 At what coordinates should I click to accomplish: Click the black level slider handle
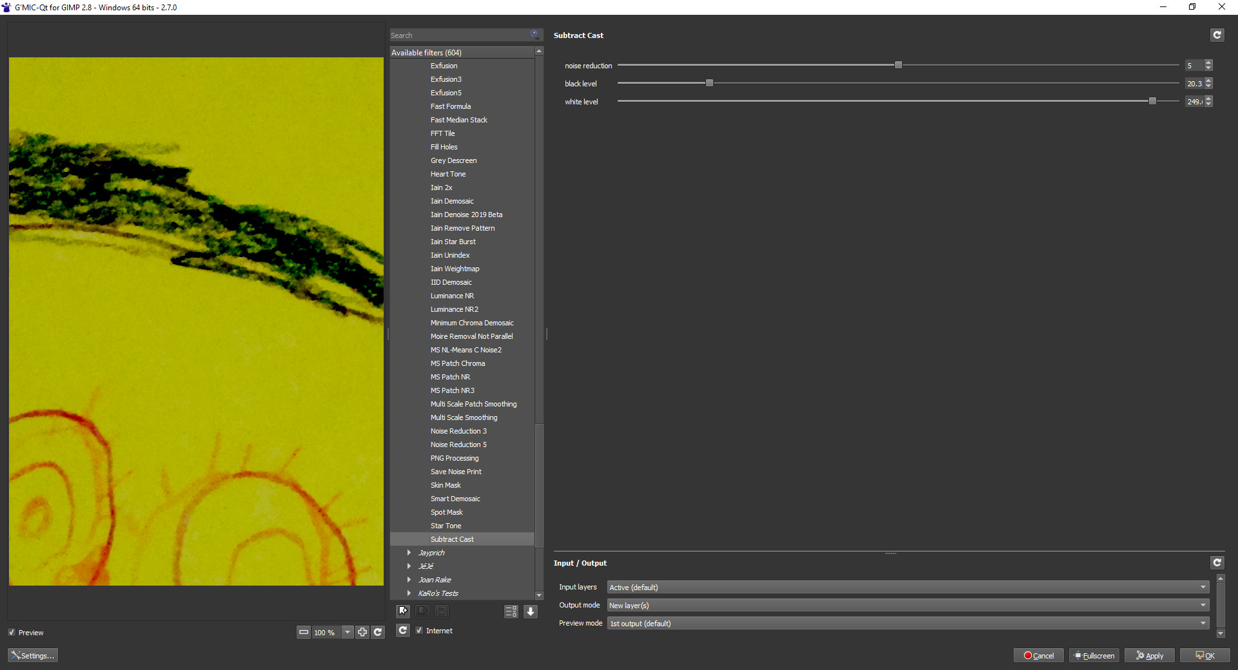click(709, 83)
